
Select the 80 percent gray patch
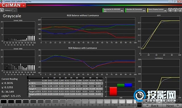122,103
